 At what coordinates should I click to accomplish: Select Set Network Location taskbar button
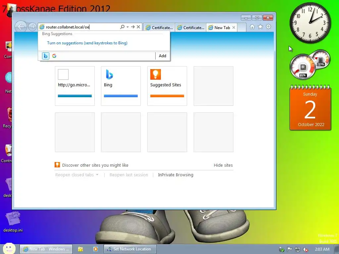(x=130, y=249)
